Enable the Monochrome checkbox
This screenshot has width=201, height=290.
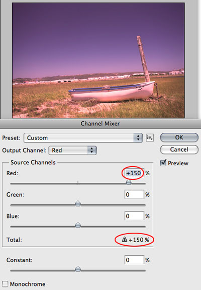5,284
